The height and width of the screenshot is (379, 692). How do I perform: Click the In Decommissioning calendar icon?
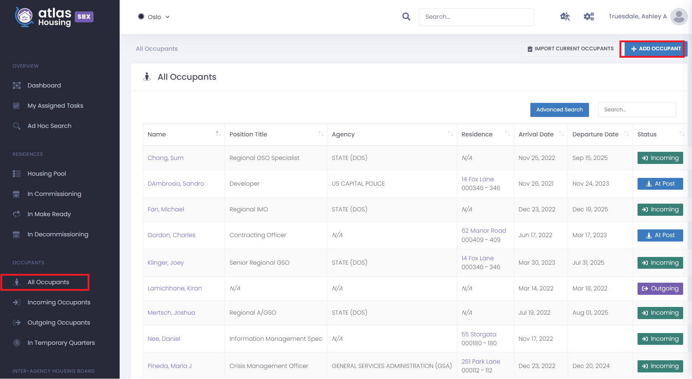16,234
